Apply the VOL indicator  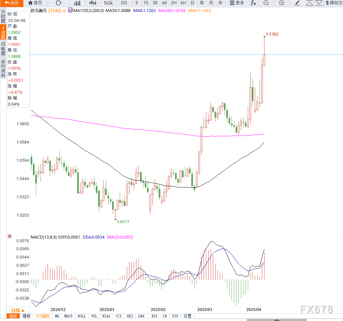pyautogui.click(x=94, y=316)
